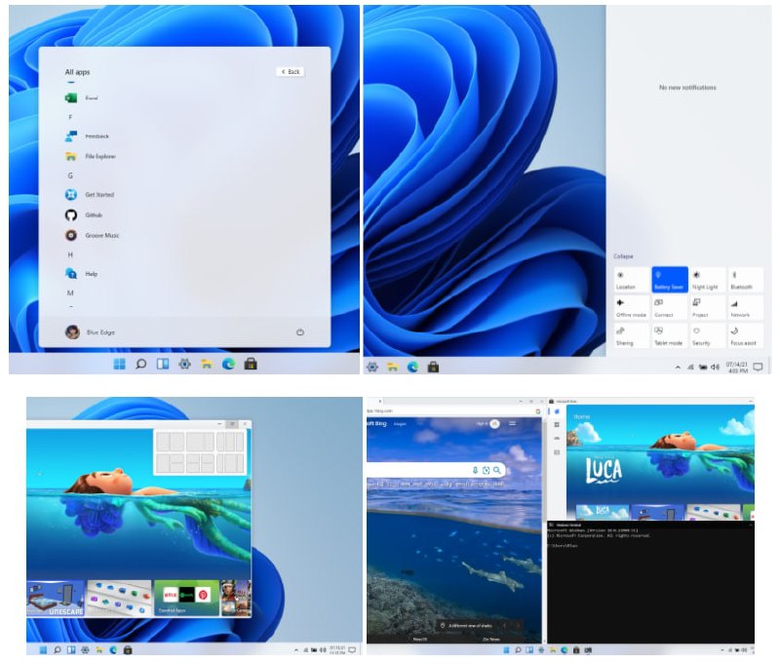Click the All apps heading

(x=78, y=71)
